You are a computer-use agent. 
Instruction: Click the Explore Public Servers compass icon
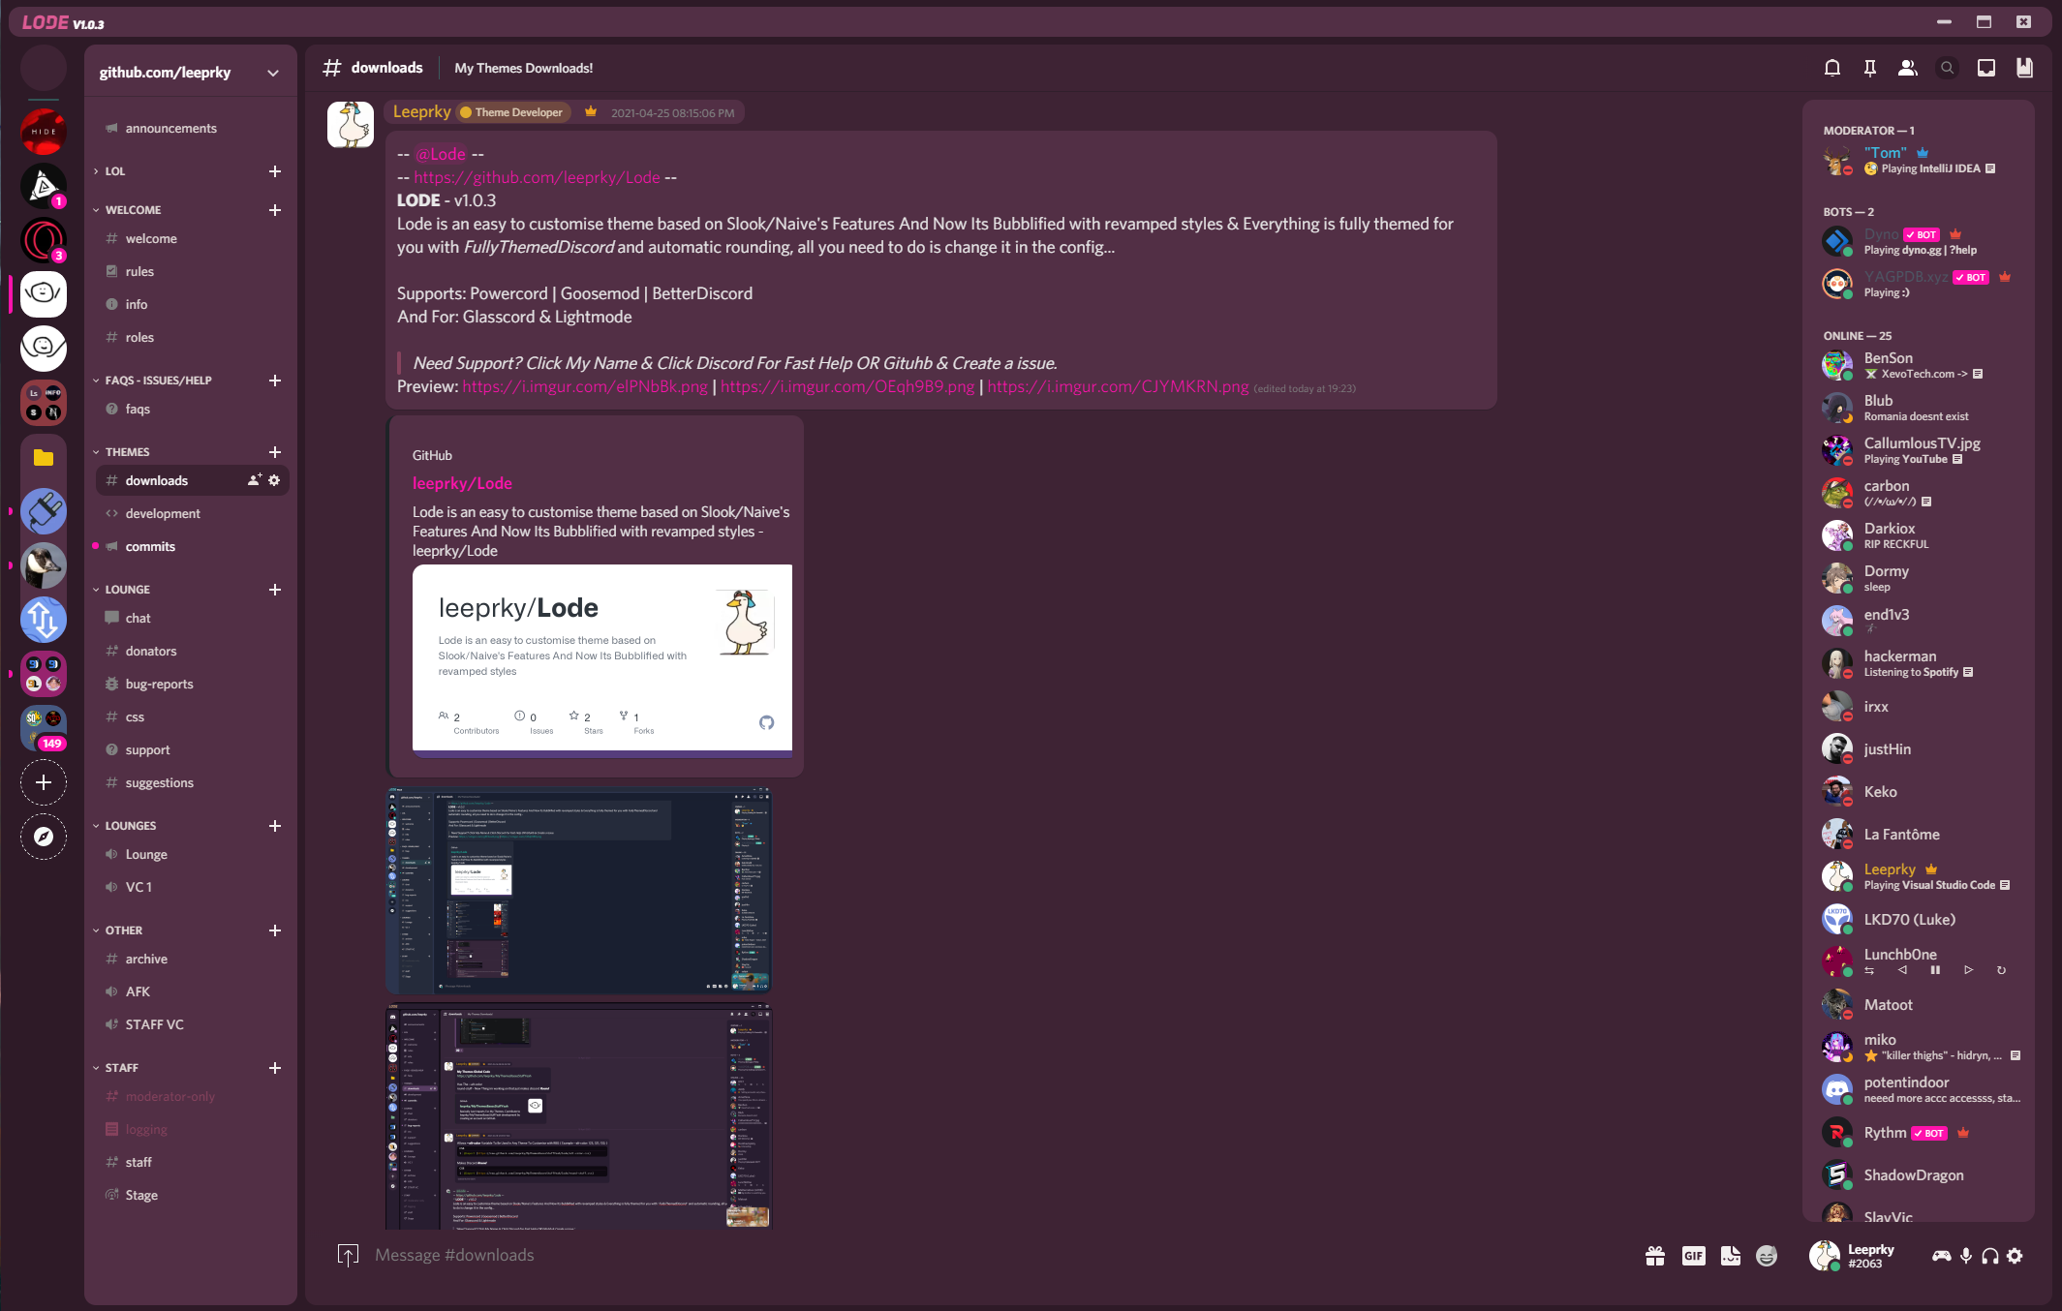click(44, 837)
